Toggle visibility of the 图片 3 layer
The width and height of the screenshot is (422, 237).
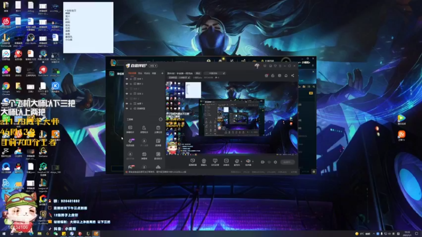(127, 84)
